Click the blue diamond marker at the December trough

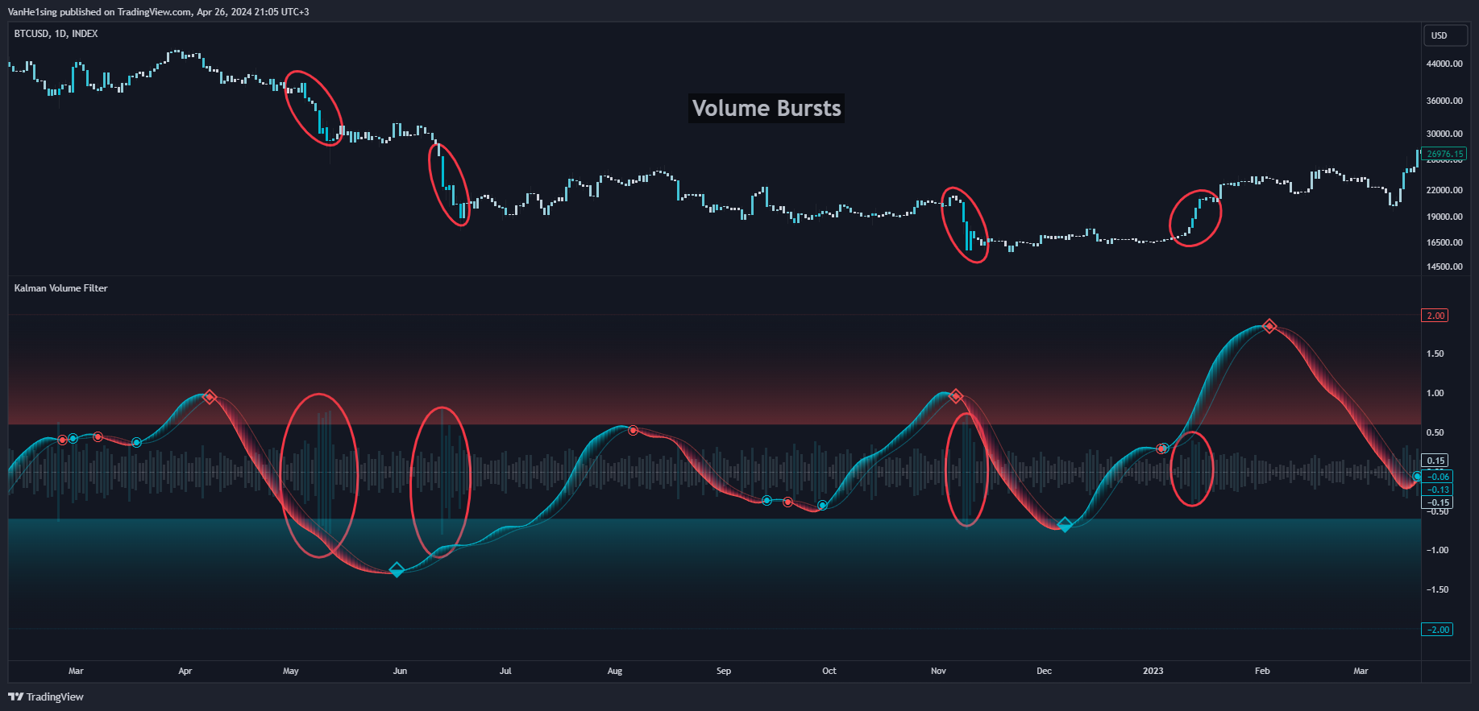tap(1065, 525)
